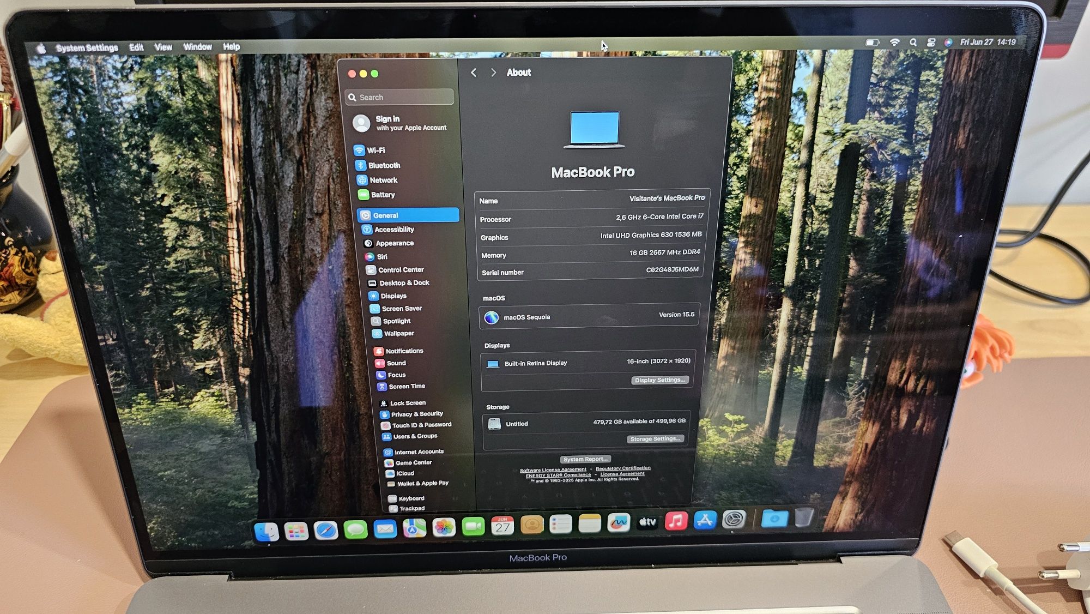Open Messages from the Dock
The image size is (1090, 614).
(x=355, y=529)
